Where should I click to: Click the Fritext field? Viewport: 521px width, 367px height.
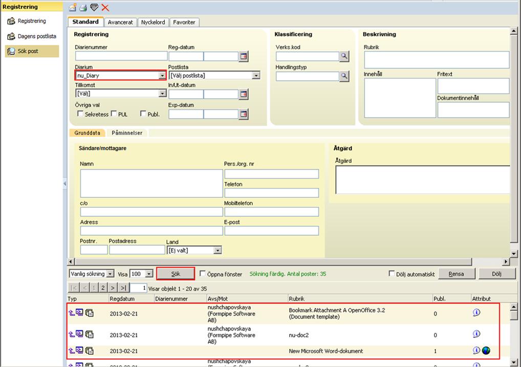pos(473,86)
